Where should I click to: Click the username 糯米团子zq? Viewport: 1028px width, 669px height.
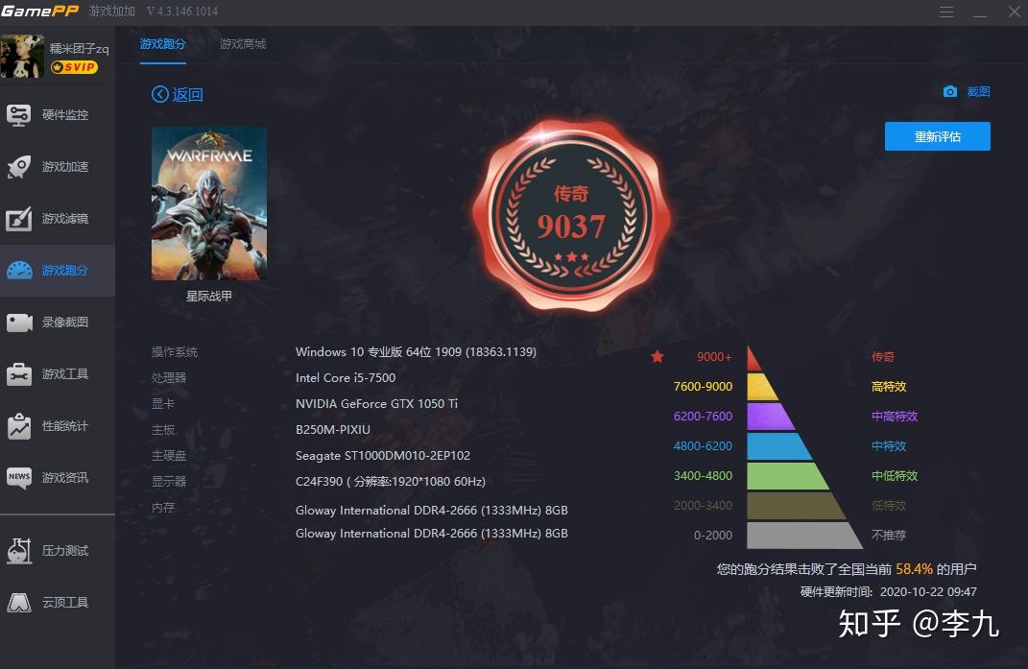click(x=80, y=49)
